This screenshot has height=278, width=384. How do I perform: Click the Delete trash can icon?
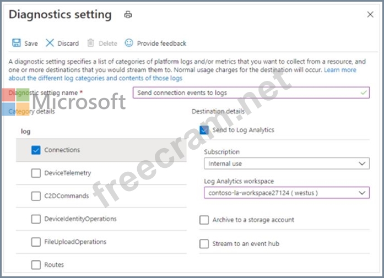point(90,43)
